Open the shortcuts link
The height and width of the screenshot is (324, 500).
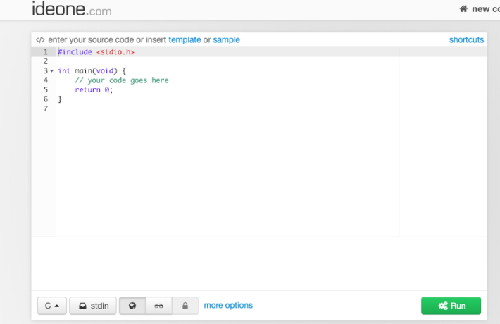pos(466,40)
